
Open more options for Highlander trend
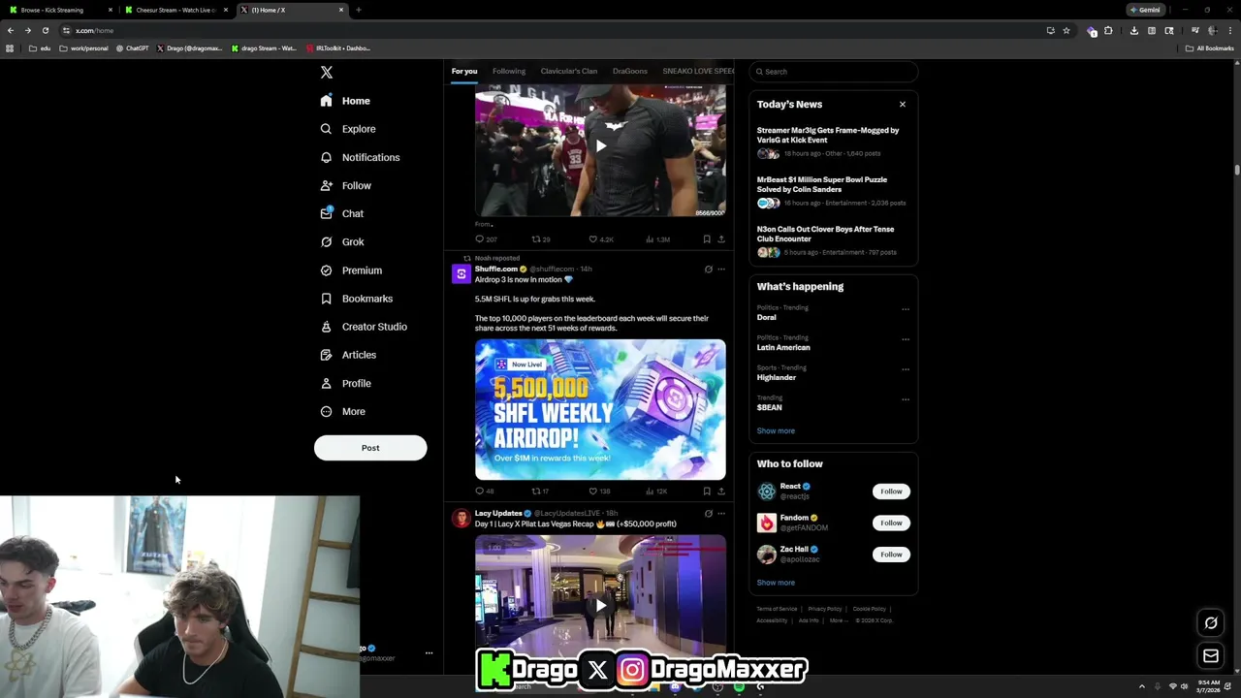906,369
